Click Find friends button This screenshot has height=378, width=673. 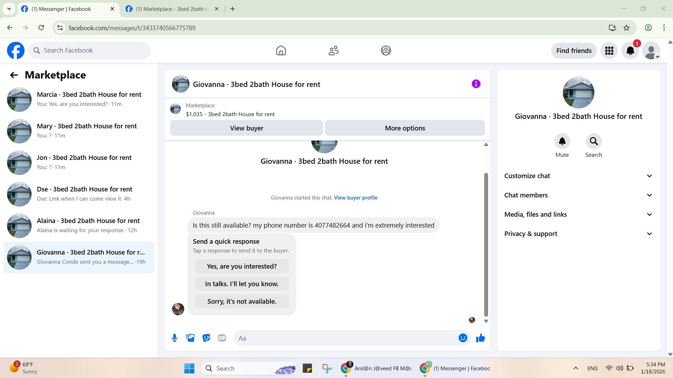[574, 50]
